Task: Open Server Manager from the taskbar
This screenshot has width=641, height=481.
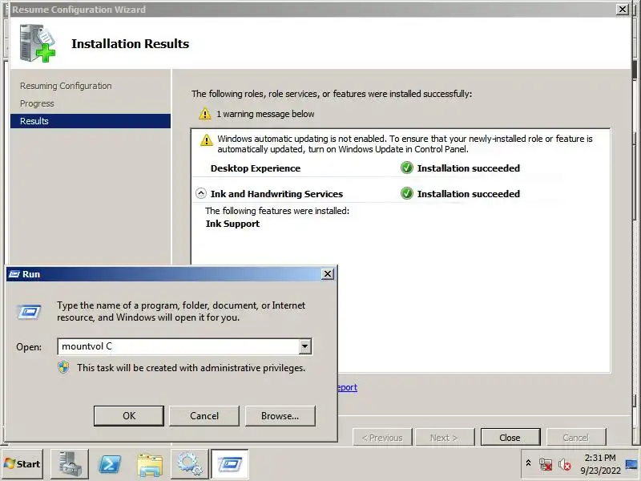Action: click(x=70, y=464)
